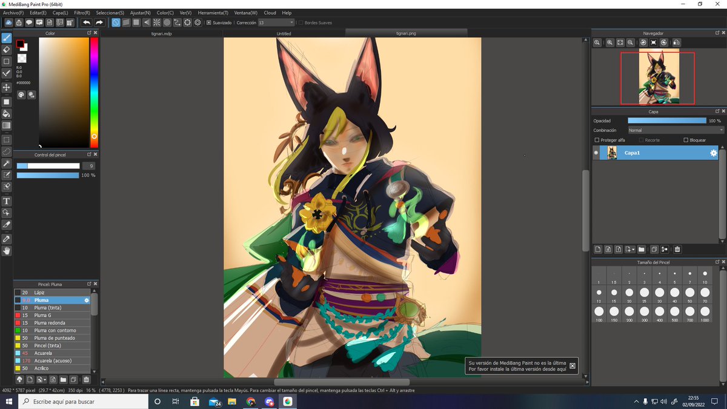Select the Eyedropper tool
727x409 pixels.
(7, 239)
